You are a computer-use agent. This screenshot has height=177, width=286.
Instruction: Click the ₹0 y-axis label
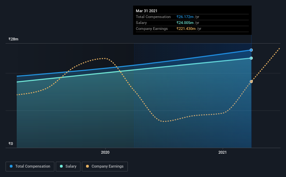pyautogui.click(x=10, y=144)
